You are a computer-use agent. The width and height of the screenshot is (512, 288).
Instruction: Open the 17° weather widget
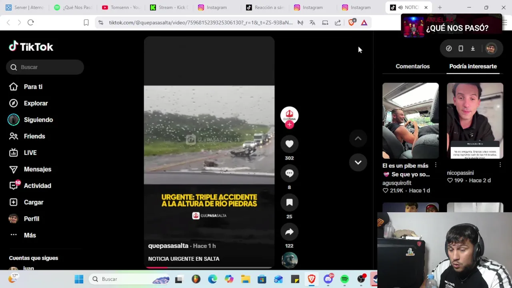[x=13, y=278]
